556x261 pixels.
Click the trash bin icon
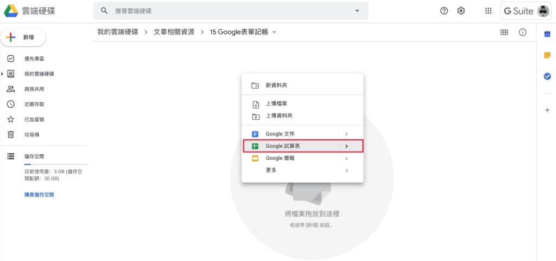click(x=11, y=135)
